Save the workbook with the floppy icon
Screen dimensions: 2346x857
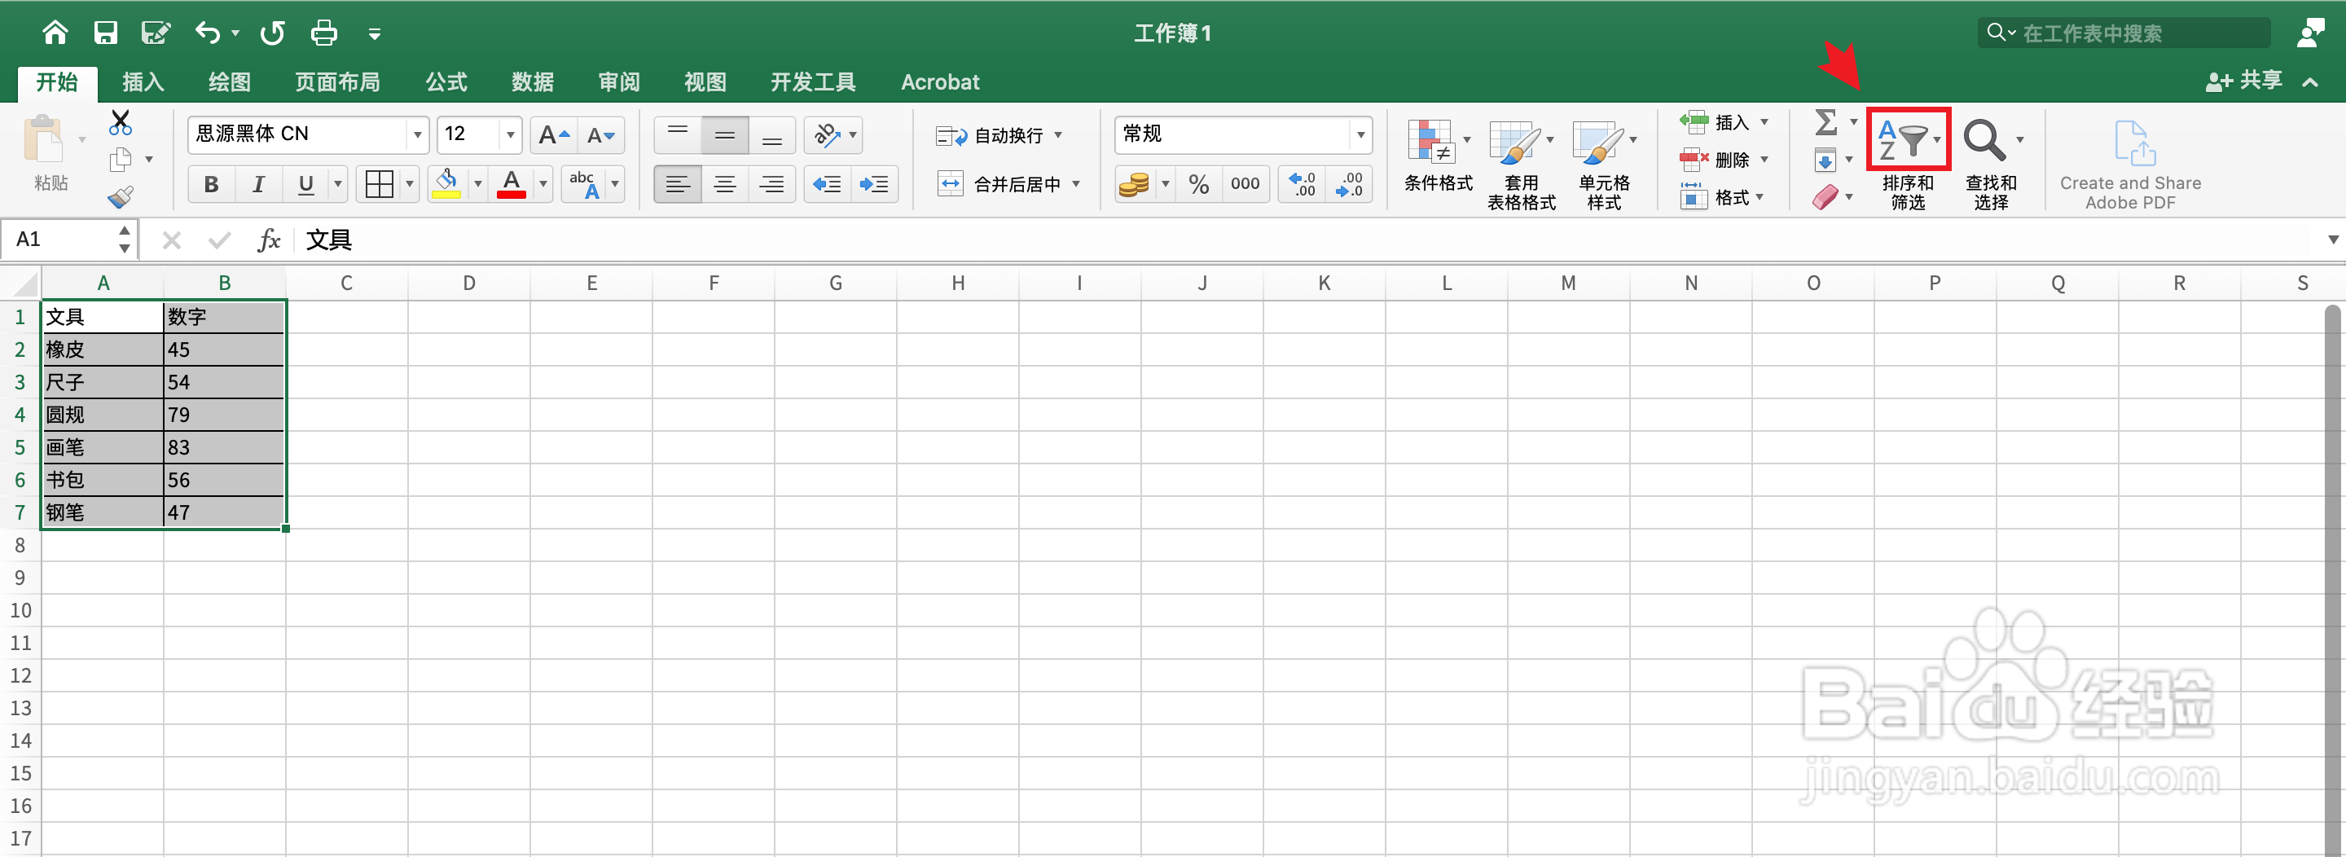(x=106, y=33)
